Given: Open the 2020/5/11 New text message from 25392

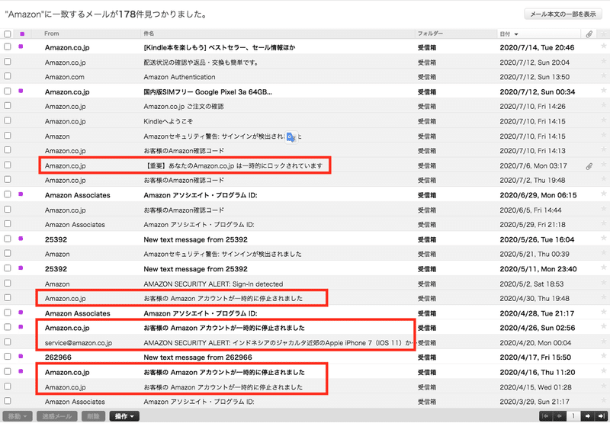Looking at the screenshot, I should (195, 269).
